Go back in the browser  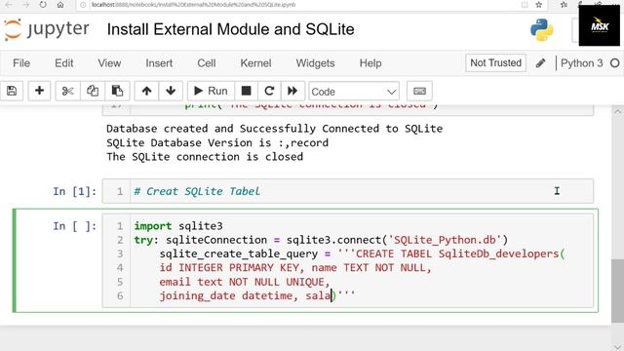tap(9, 5)
